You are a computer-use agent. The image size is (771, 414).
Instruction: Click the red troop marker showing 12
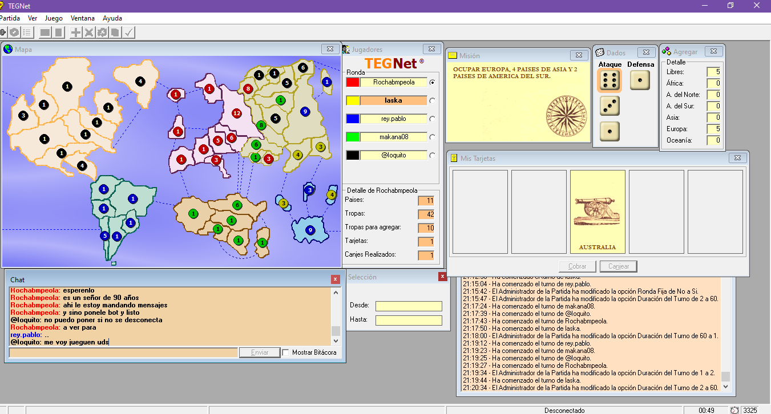(x=237, y=113)
